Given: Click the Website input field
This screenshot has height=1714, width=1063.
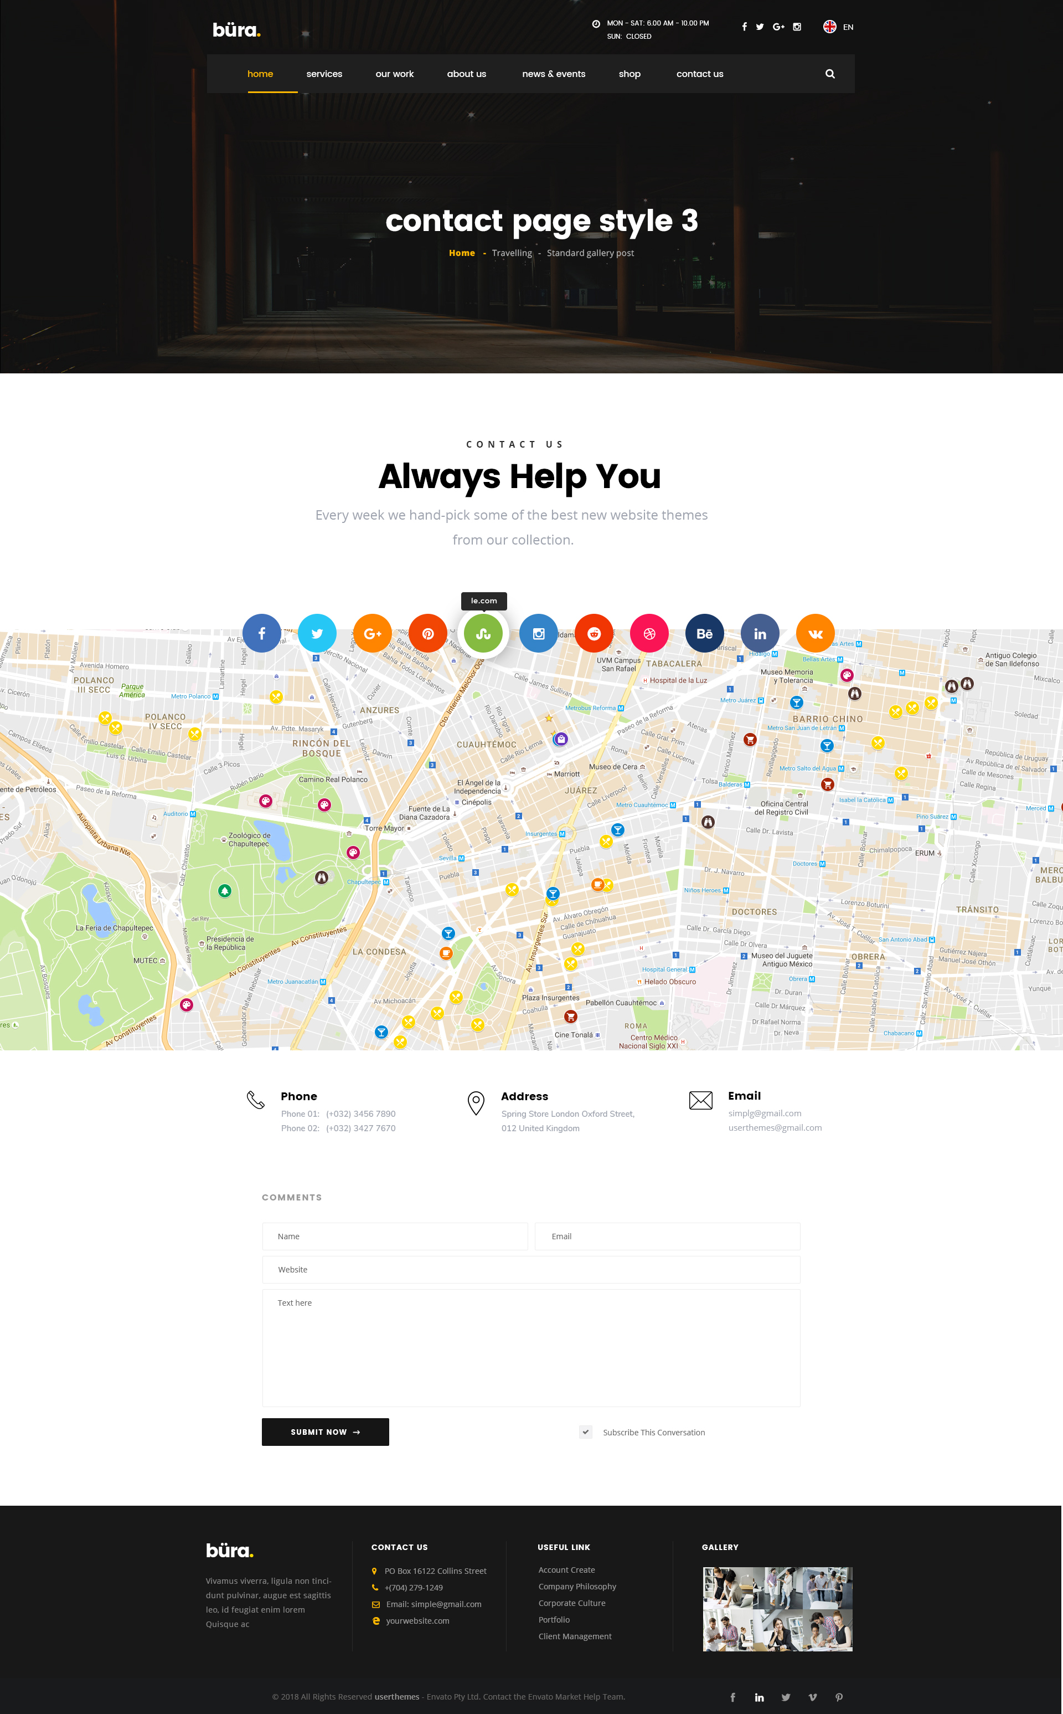Looking at the screenshot, I should point(531,1270).
